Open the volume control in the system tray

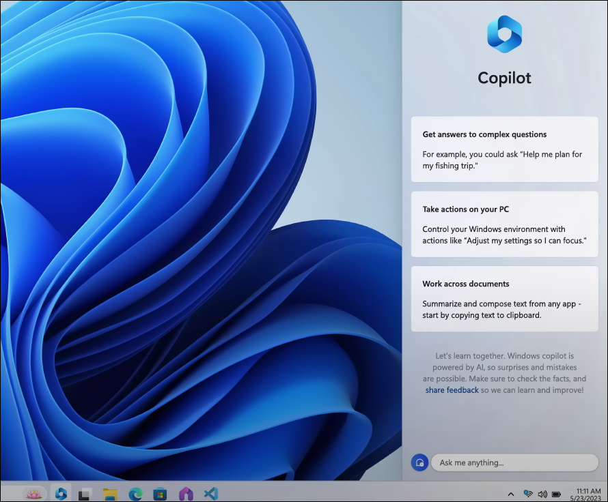(542, 493)
